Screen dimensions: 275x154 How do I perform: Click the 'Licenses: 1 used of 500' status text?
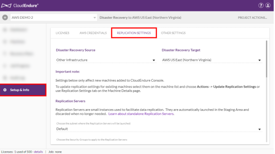click(x=17, y=152)
